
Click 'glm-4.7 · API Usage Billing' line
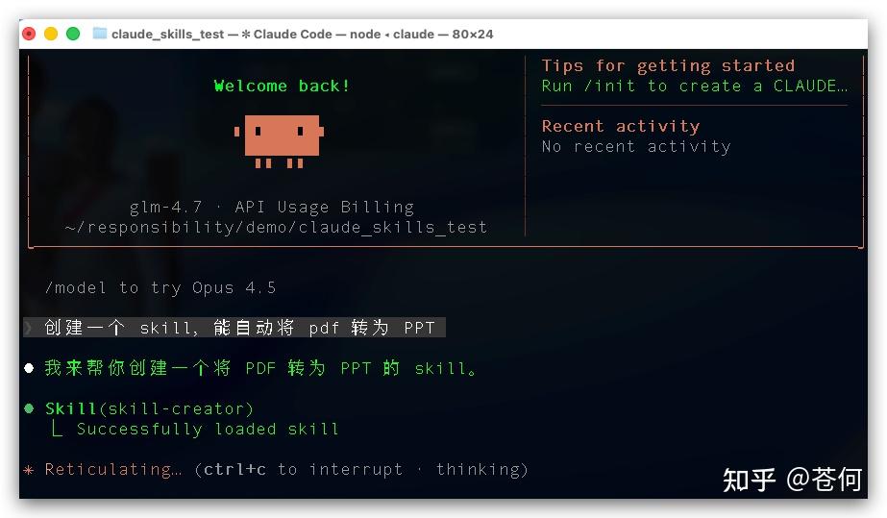tap(272, 208)
